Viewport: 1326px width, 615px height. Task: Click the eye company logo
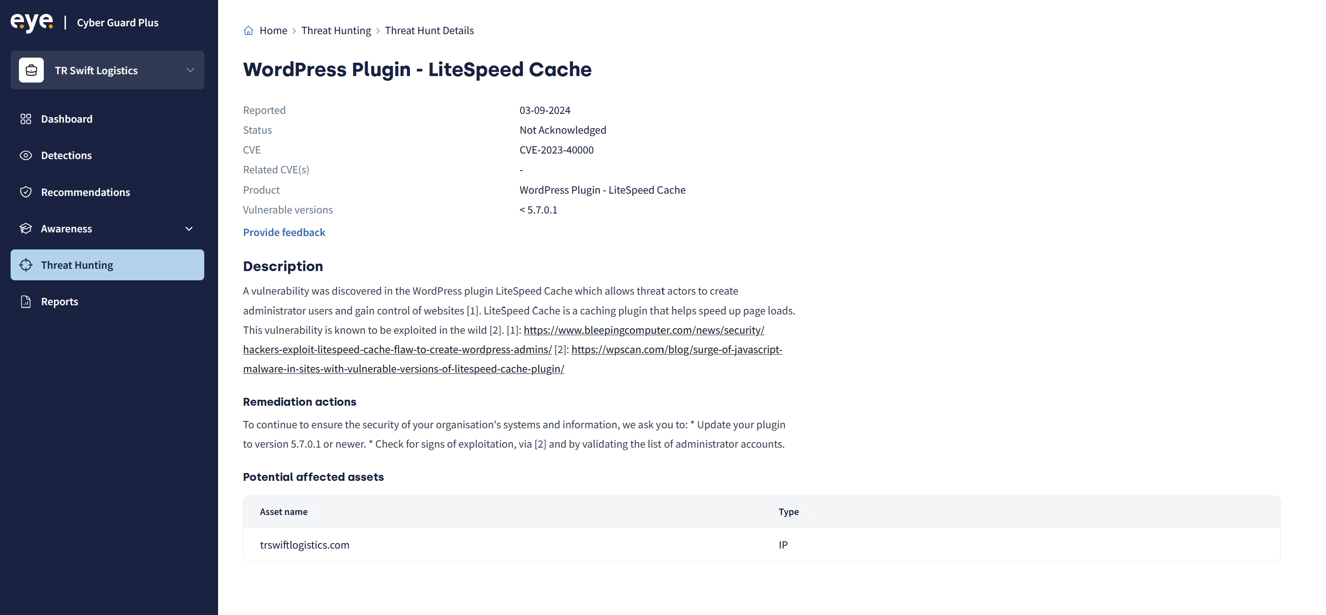[x=32, y=22]
